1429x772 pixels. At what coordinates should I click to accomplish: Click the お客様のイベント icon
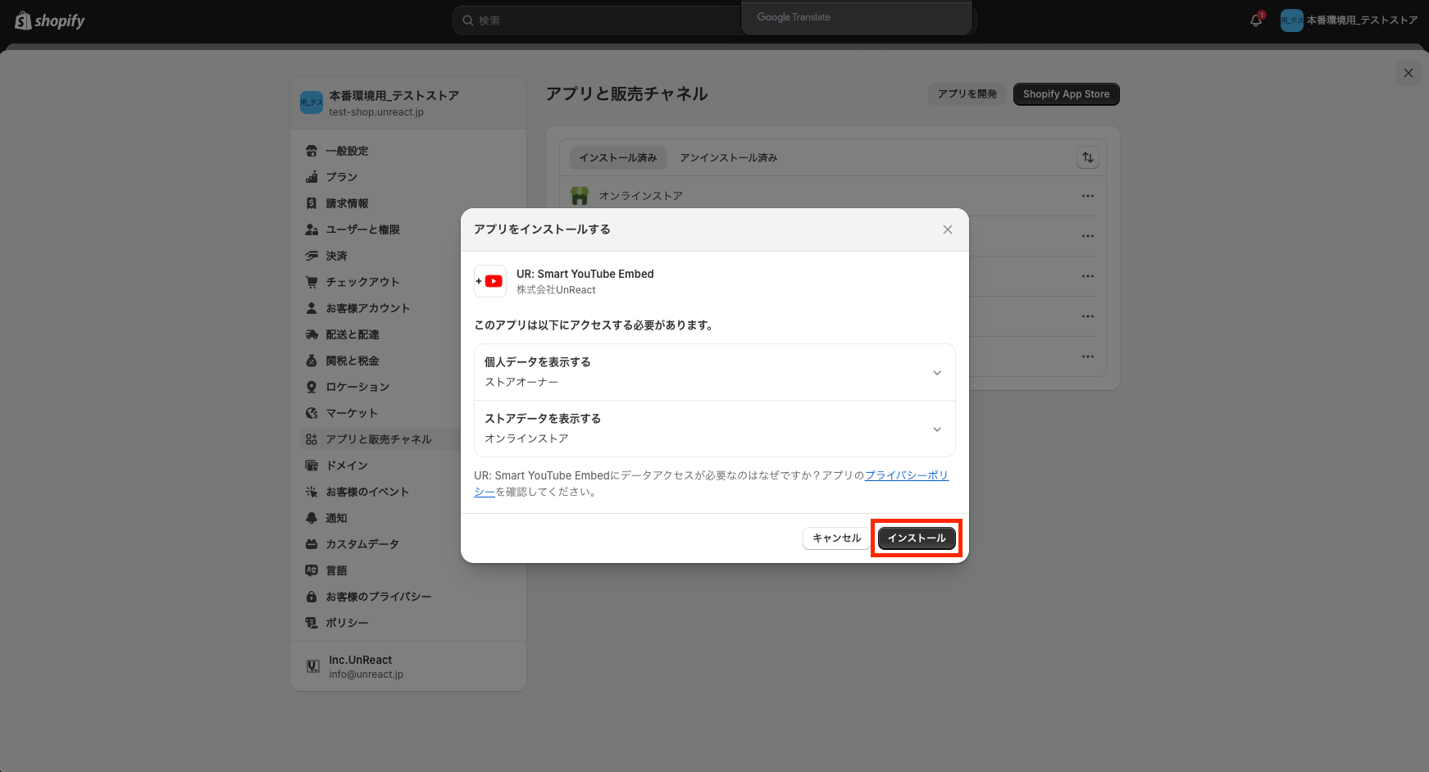[x=312, y=492]
